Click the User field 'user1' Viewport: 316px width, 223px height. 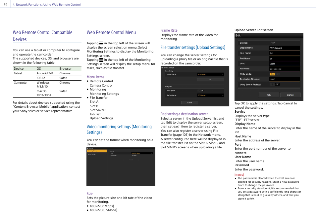[284, 64]
